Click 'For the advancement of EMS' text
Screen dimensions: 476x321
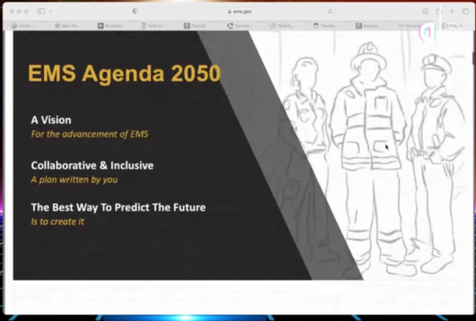[90, 134]
